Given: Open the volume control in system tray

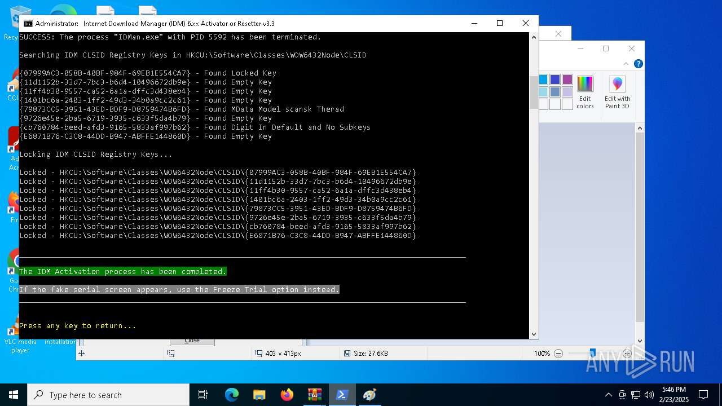Looking at the screenshot, I should pyautogui.click(x=649, y=395).
